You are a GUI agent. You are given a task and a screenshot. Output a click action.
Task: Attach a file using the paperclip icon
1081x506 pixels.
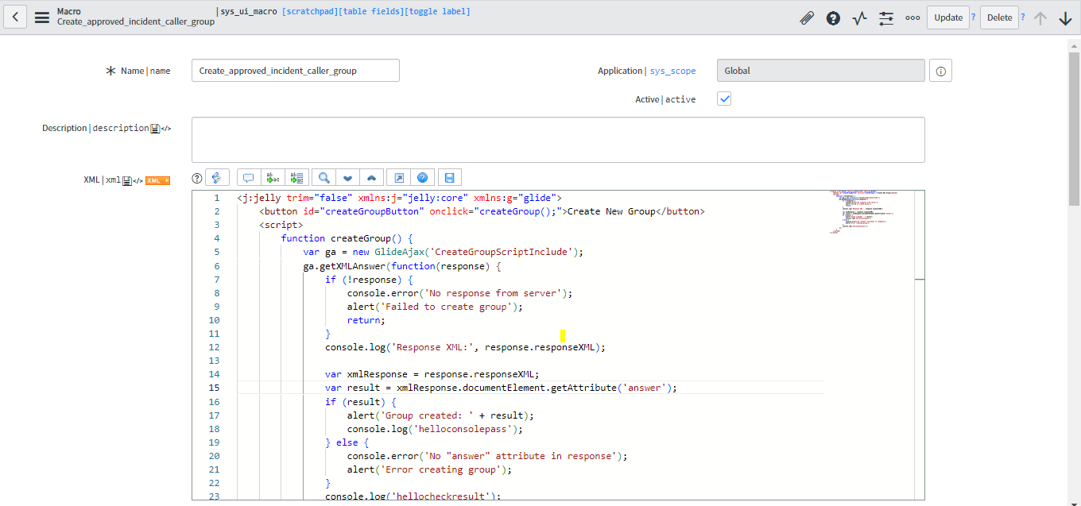807,17
